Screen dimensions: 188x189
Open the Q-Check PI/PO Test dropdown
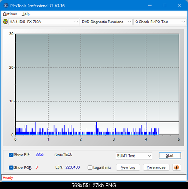[x=159, y=22]
